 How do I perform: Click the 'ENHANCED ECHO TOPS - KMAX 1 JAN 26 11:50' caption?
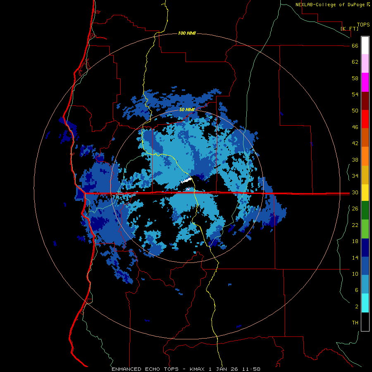186,369
